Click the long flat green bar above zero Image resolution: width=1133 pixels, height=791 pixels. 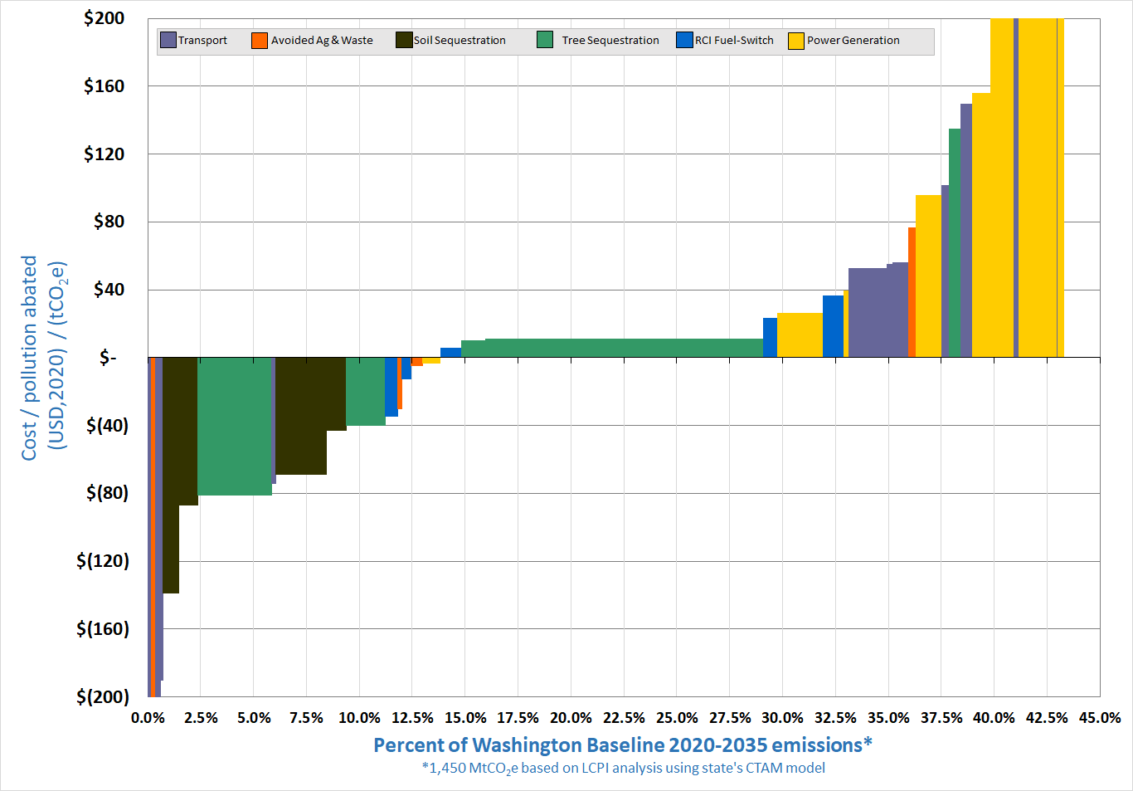pos(622,348)
